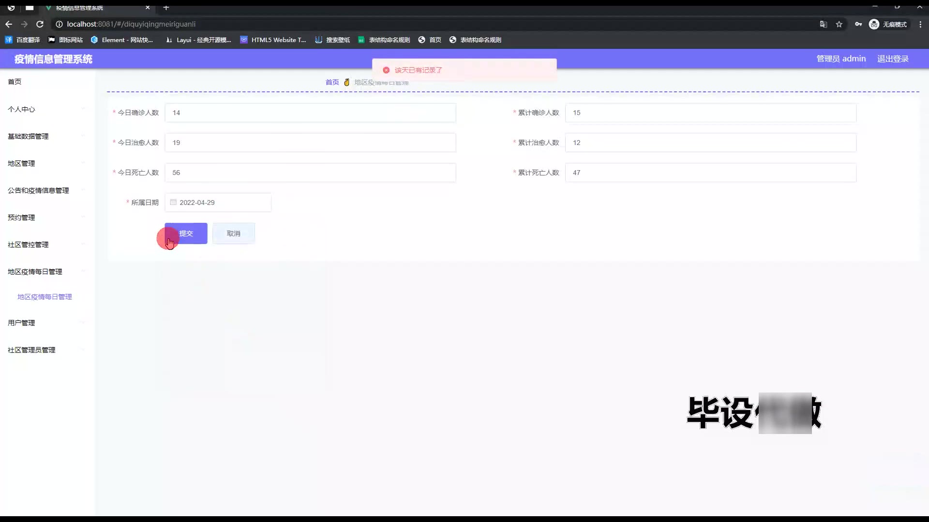Open browser three-dot menu
Image resolution: width=929 pixels, height=522 pixels.
[x=920, y=24]
